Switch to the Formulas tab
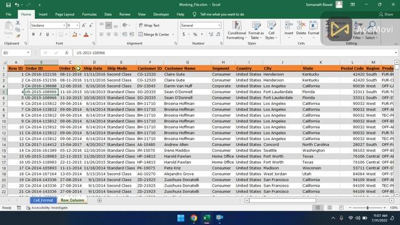 point(89,14)
